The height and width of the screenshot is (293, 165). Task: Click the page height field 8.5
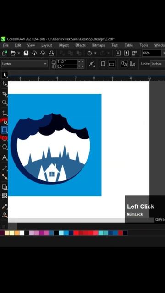(67, 66)
